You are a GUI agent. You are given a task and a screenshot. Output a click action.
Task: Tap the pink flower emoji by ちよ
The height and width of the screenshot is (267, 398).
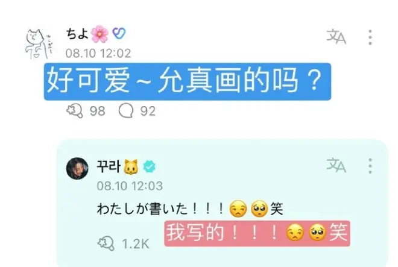pos(99,34)
